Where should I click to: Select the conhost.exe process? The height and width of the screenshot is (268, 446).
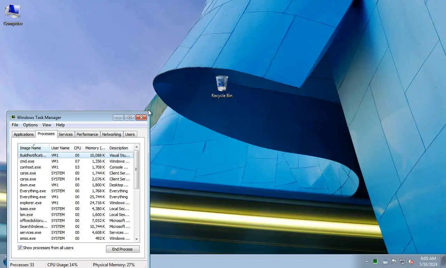(76, 167)
